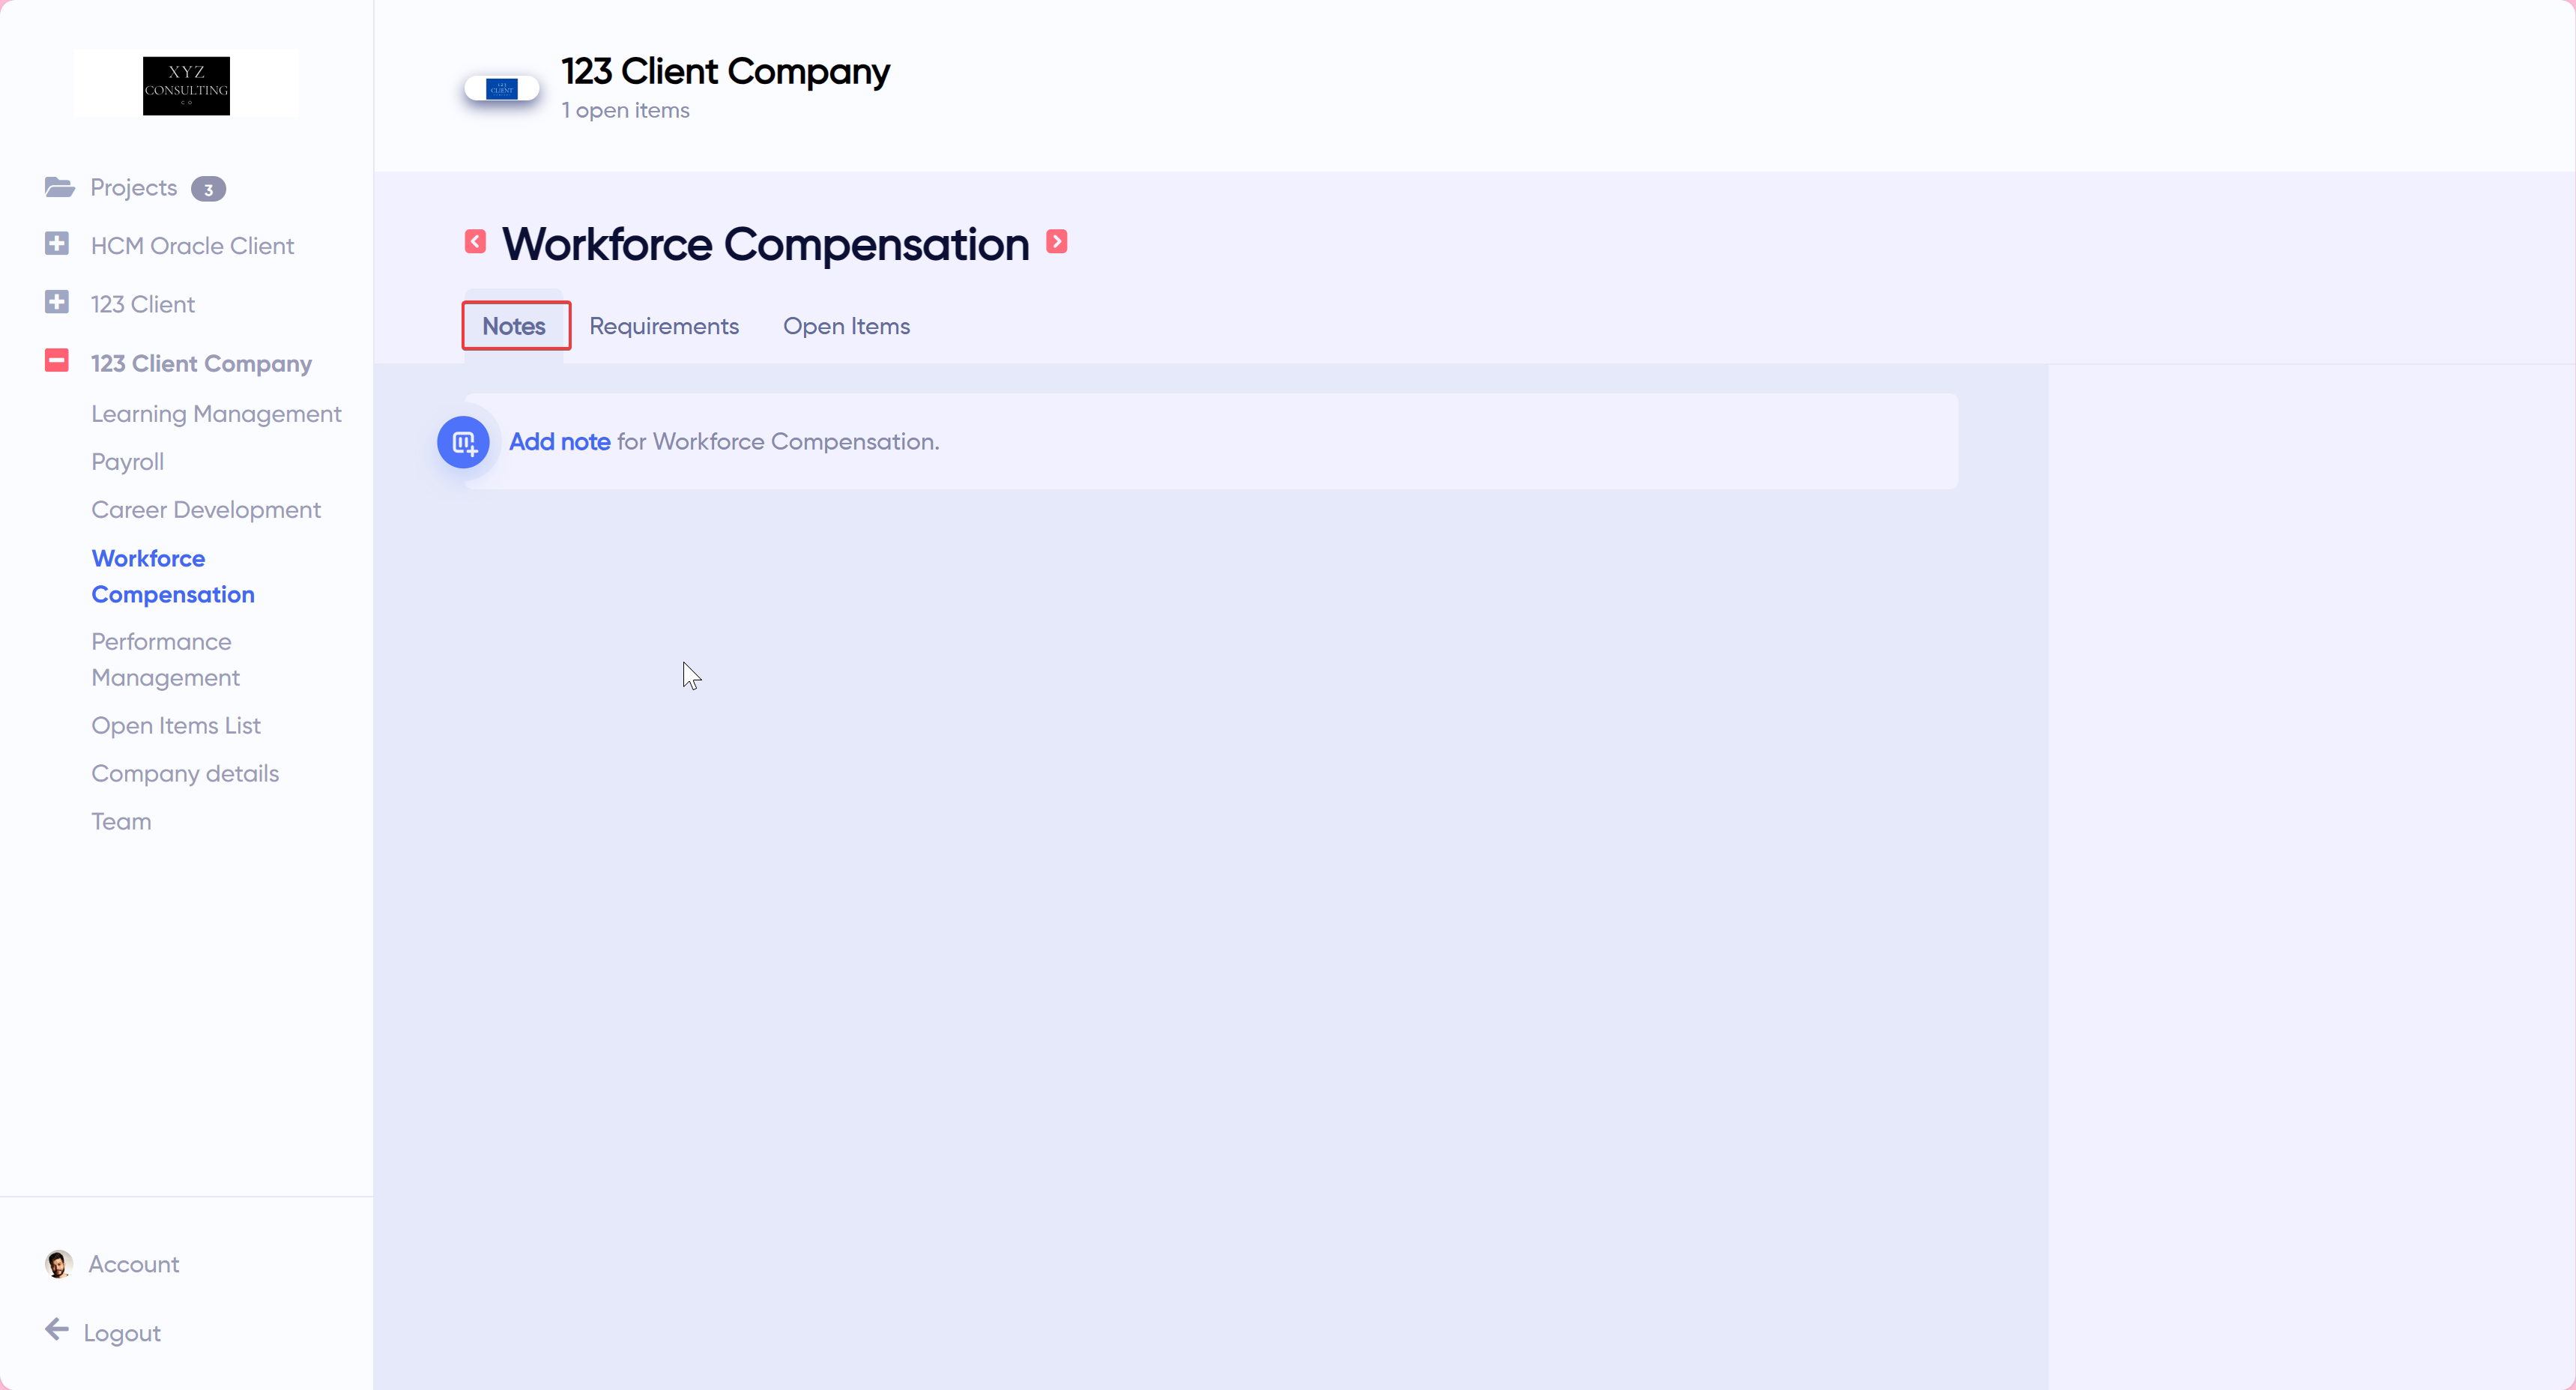The height and width of the screenshot is (1390, 2576).
Task: Click the Projects folder icon
Action: [x=59, y=187]
